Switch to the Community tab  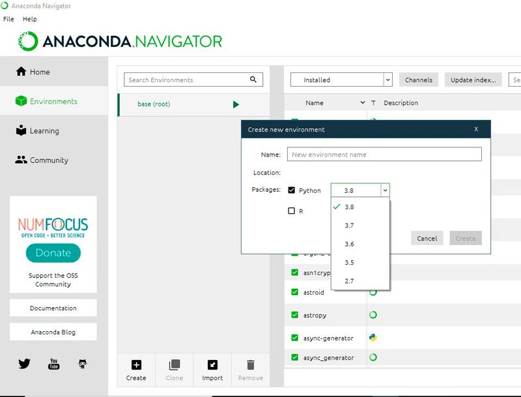(54, 160)
